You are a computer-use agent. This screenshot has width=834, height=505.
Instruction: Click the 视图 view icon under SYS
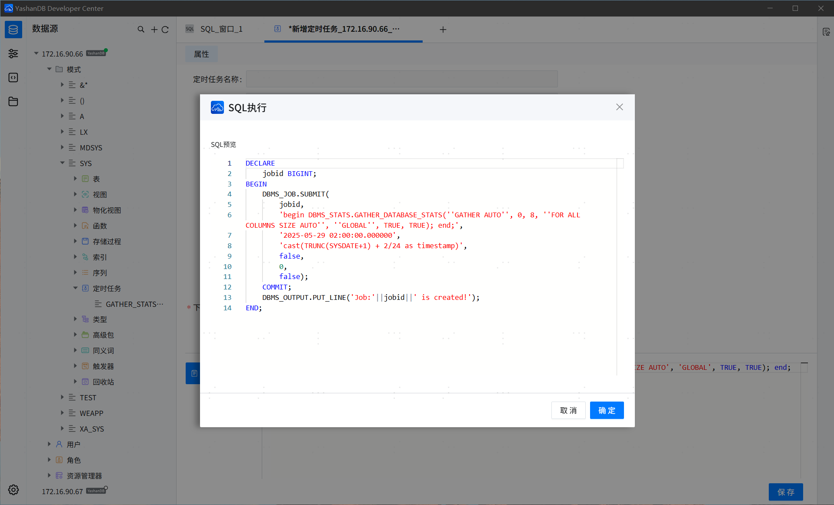(x=85, y=194)
